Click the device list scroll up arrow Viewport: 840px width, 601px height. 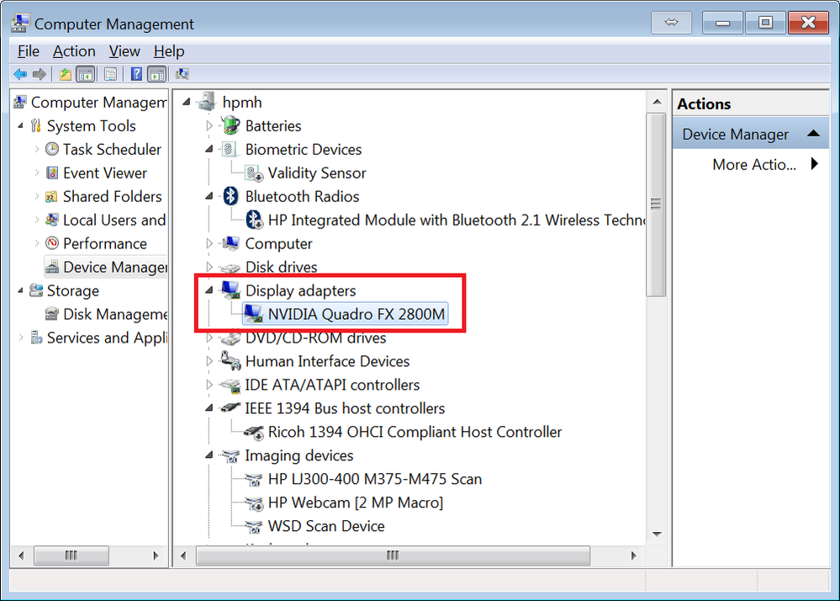[657, 101]
